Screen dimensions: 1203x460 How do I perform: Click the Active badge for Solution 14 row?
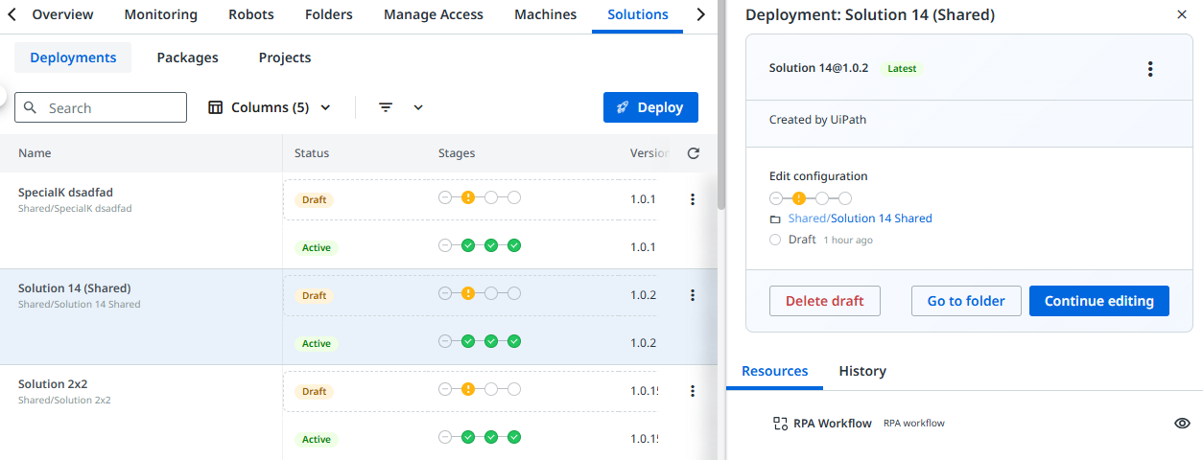317,343
